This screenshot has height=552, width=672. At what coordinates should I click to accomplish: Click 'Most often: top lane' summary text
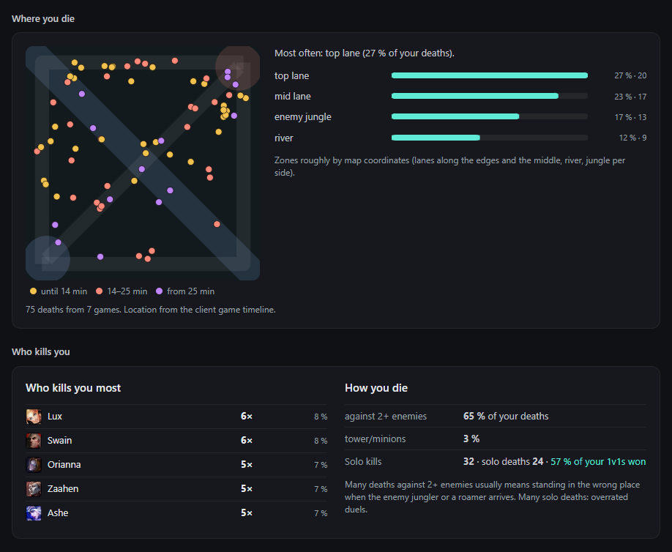pos(365,53)
